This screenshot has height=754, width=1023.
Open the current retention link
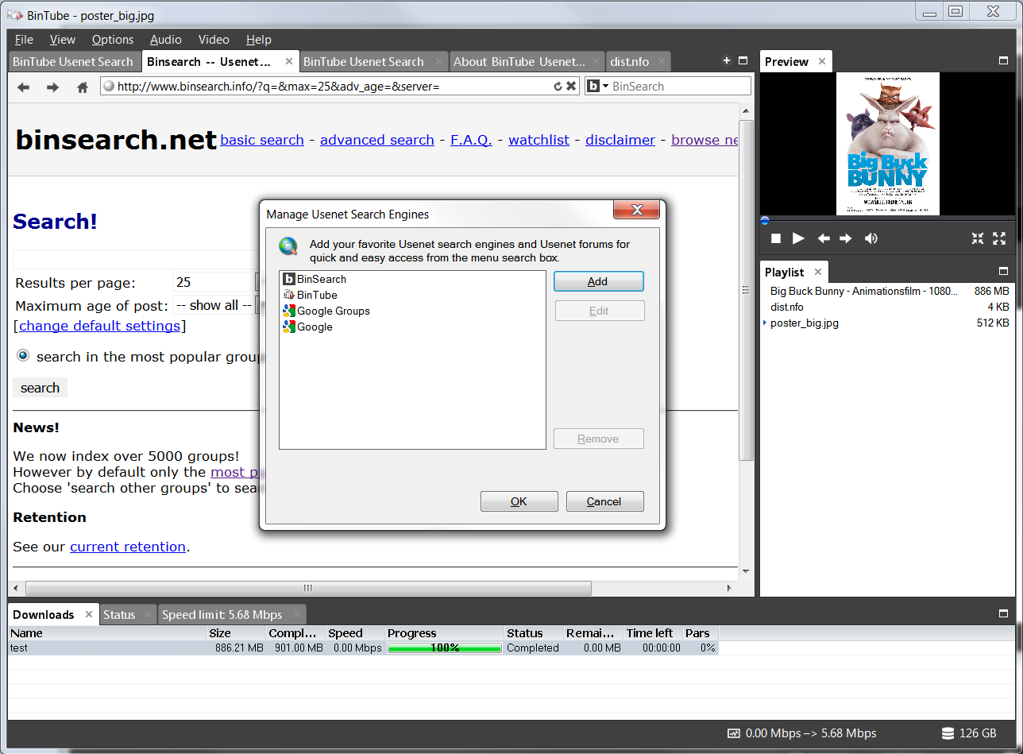coord(128,547)
